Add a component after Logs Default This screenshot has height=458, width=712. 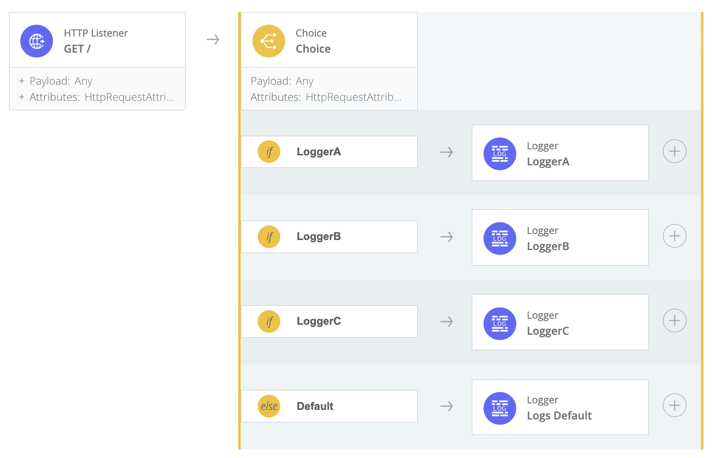[674, 405]
